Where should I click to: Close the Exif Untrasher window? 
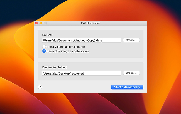[36, 23]
